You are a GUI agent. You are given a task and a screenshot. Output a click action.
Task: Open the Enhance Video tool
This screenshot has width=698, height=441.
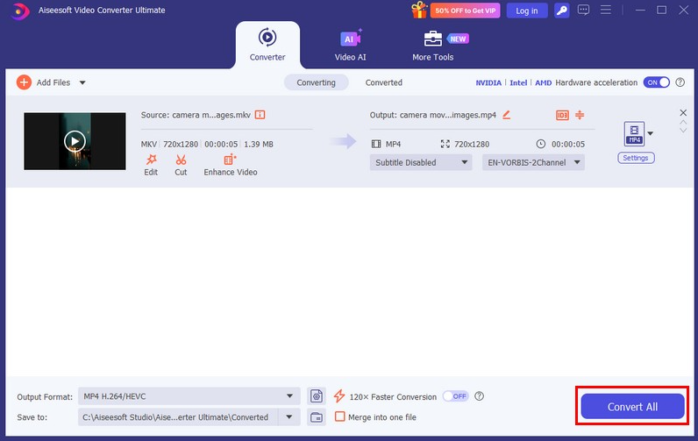tap(231, 165)
